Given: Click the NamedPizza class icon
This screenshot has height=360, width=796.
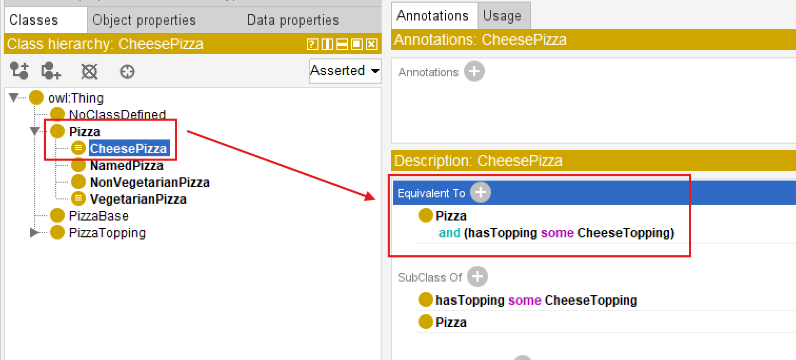Looking at the screenshot, I should pos(78,165).
